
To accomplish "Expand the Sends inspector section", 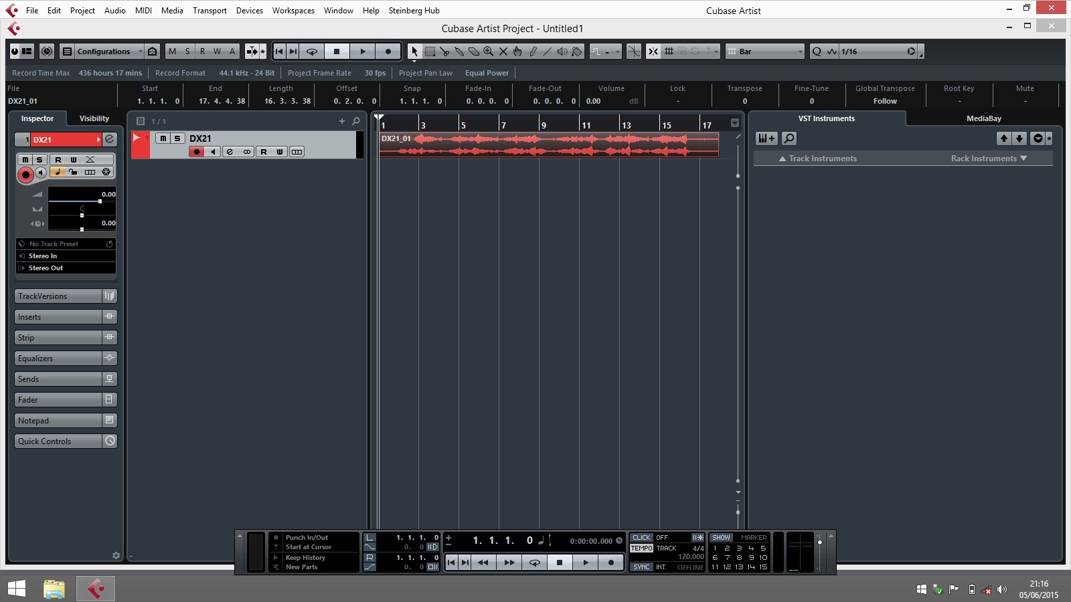I will click(x=66, y=379).
